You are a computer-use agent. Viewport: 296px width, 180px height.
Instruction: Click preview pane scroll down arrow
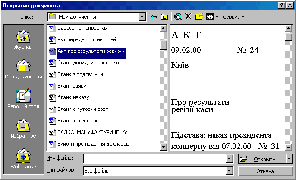(x=289, y=147)
